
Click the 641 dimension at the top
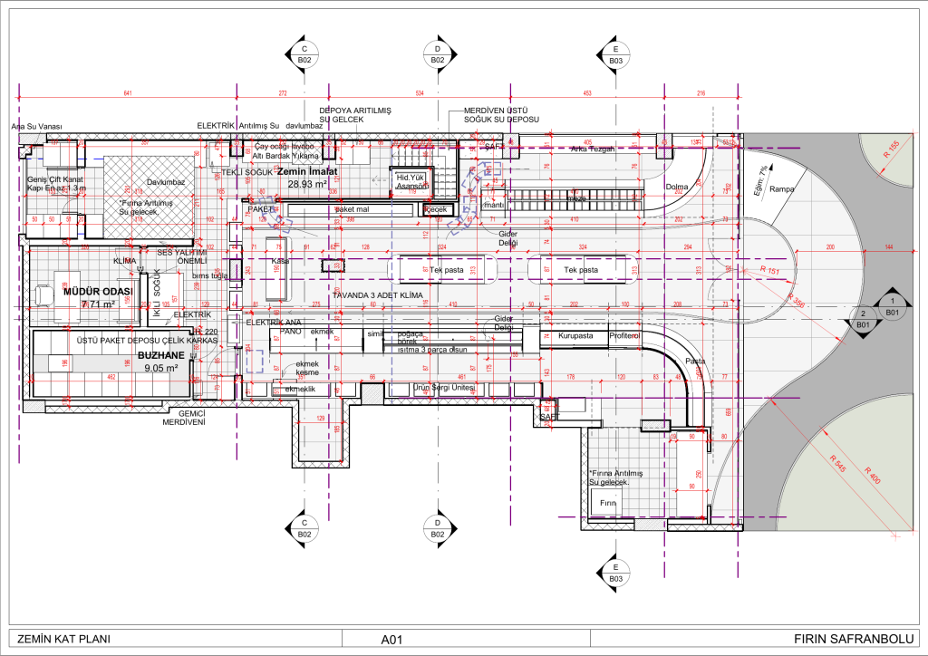point(128,93)
